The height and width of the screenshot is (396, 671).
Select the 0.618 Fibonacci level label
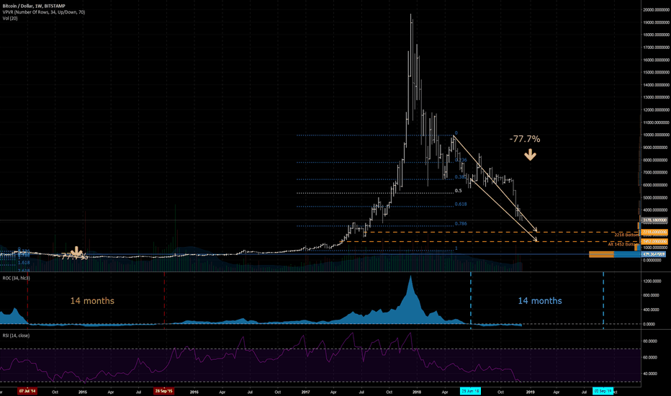(461, 204)
